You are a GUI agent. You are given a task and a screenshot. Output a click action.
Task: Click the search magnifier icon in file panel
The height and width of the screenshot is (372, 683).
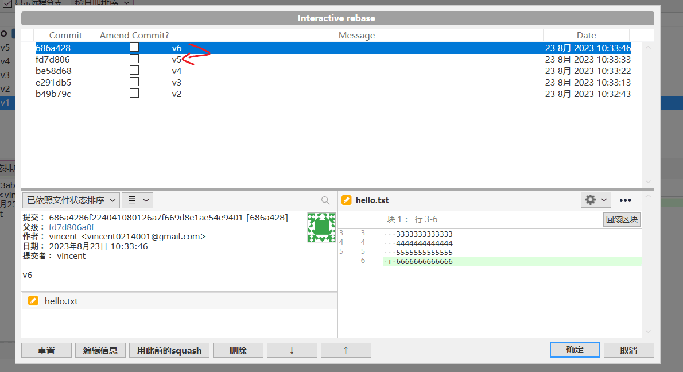coord(325,200)
